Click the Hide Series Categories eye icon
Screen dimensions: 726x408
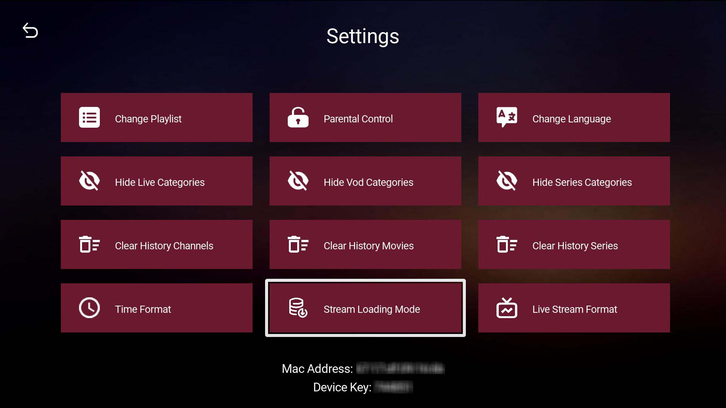(507, 181)
